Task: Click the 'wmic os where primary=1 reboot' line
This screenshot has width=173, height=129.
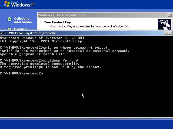Action: pos(54,48)
